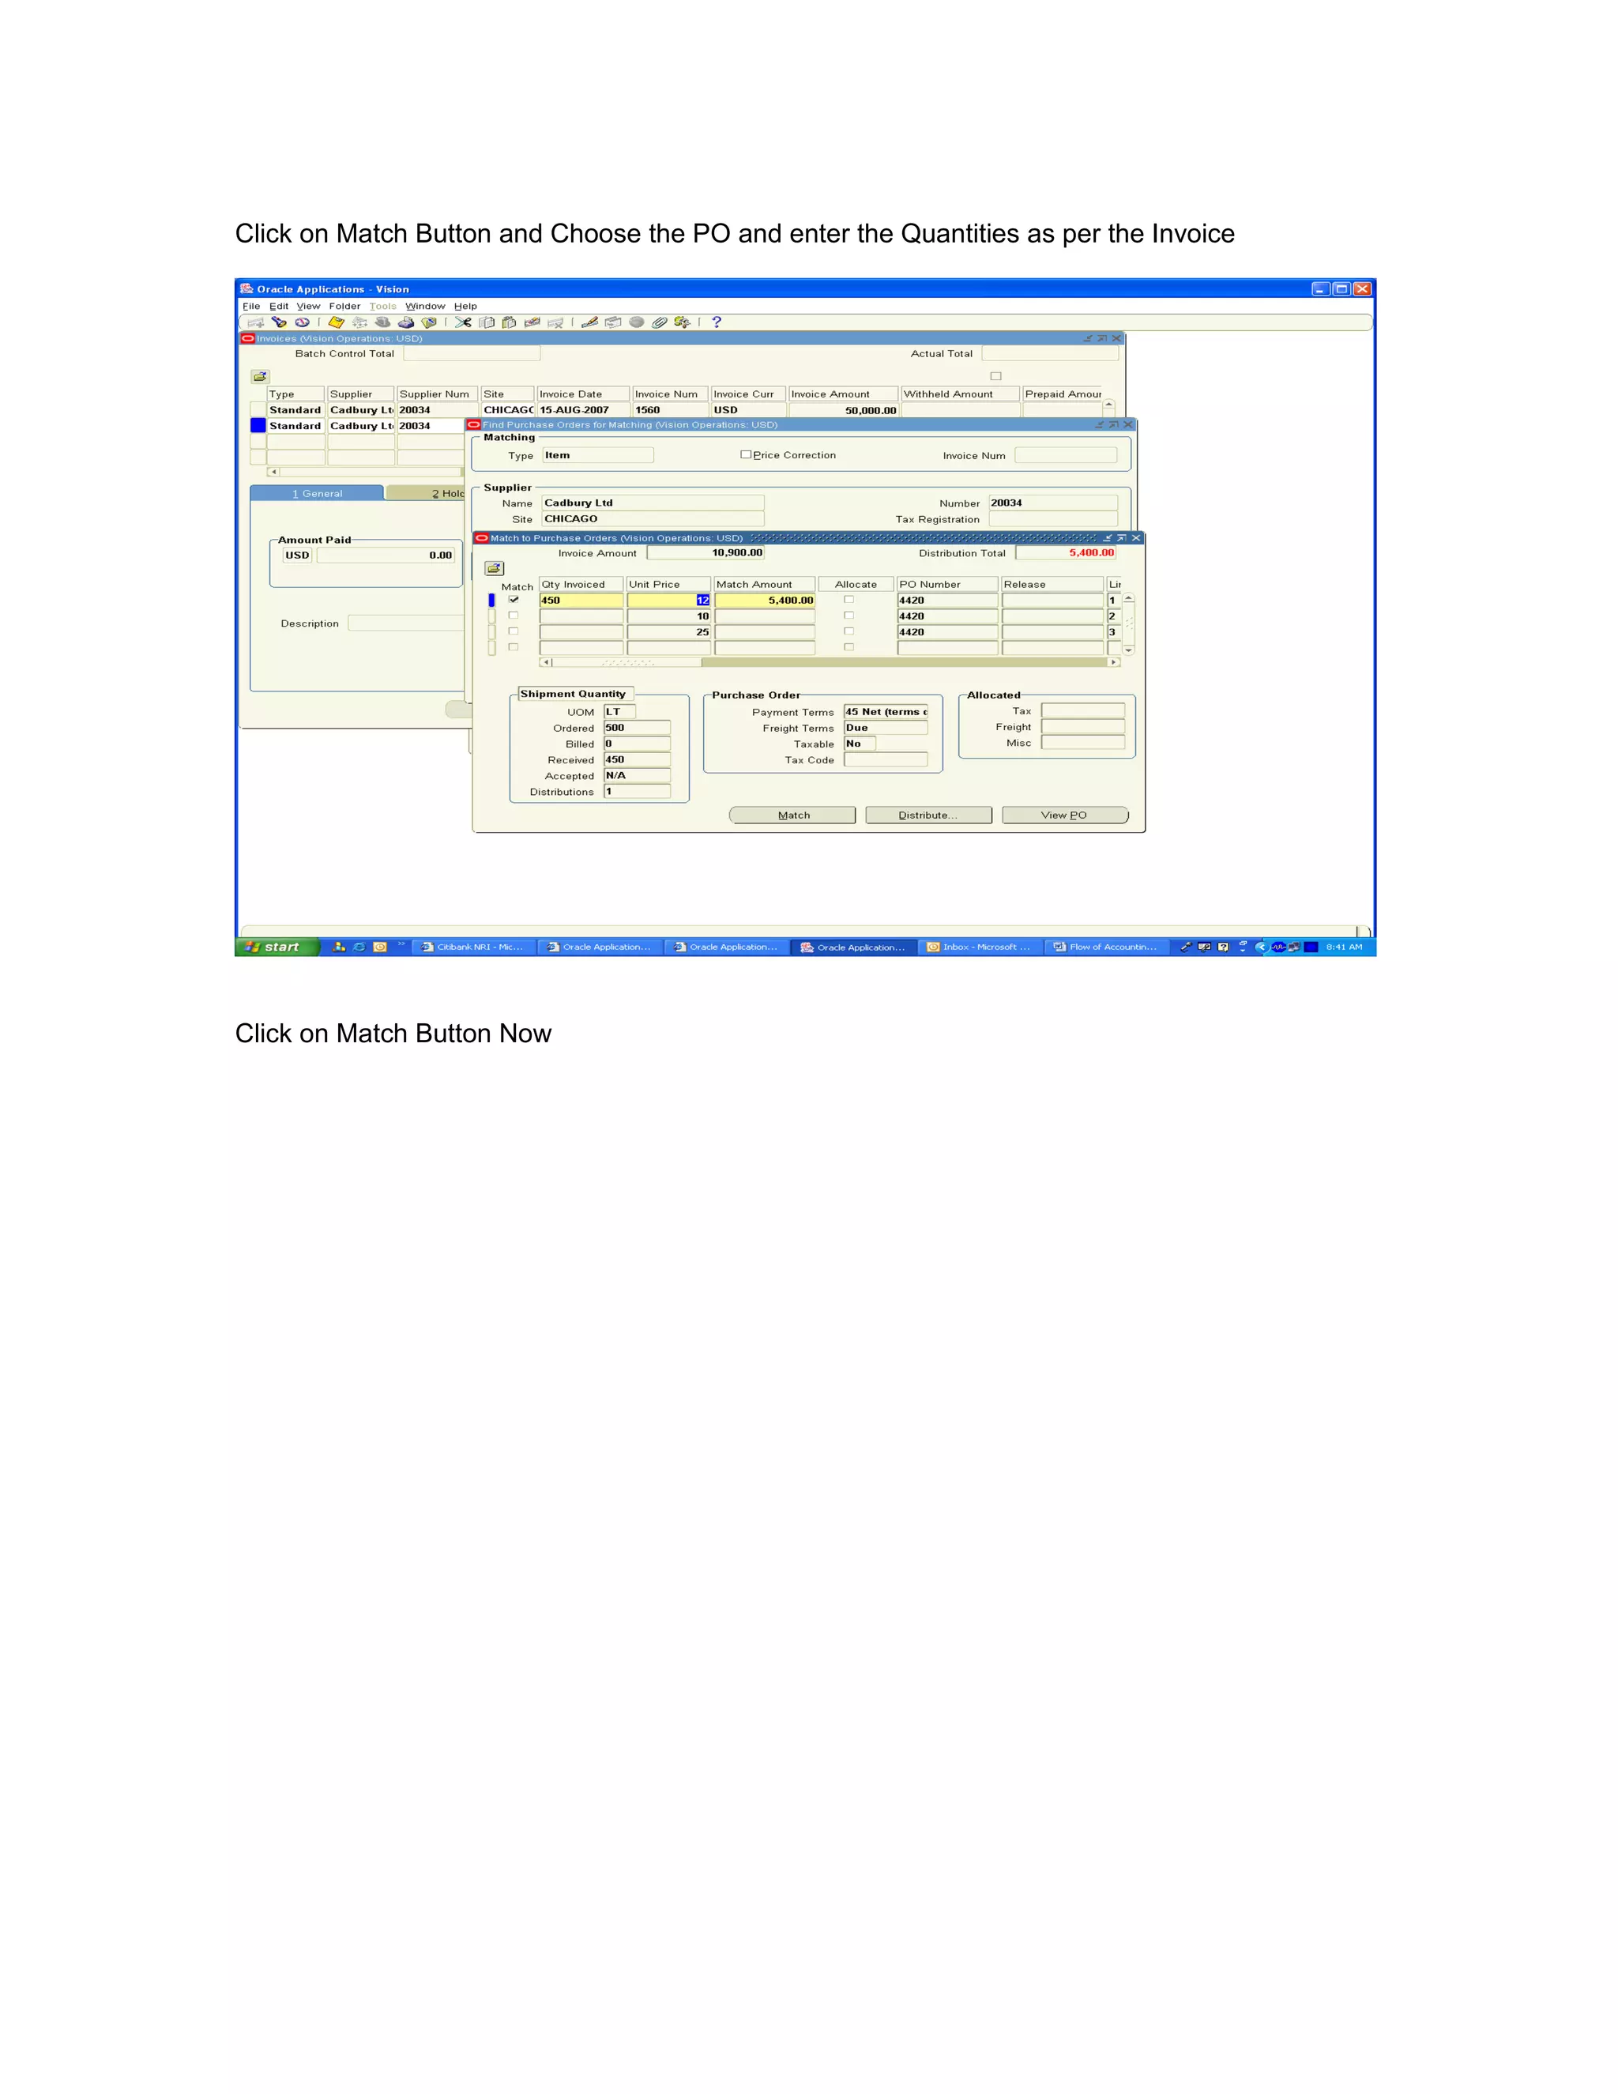Click the Translations globe toolbar icon
1618x2094 pixels.
pos(637,322)
